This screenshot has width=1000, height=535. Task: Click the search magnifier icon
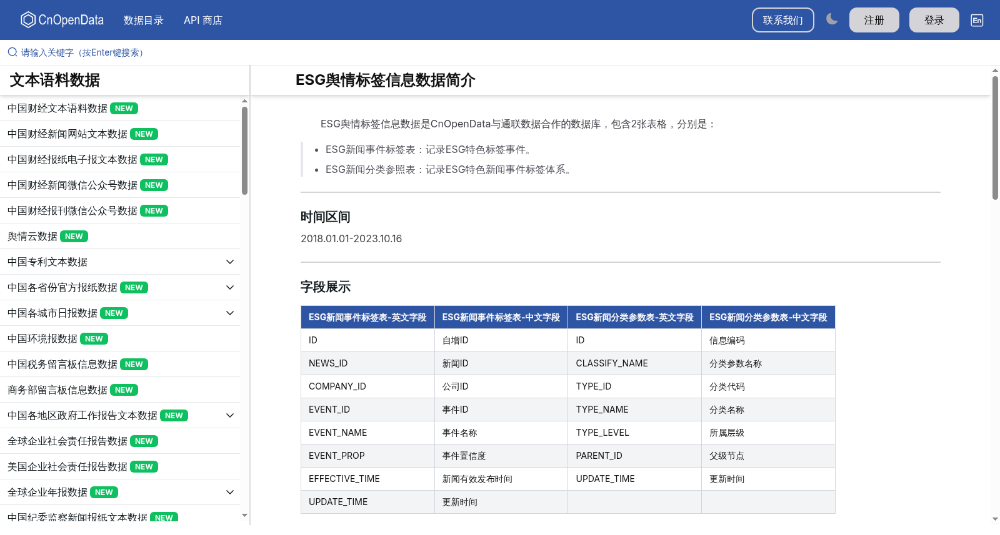(x=12, y=52)
